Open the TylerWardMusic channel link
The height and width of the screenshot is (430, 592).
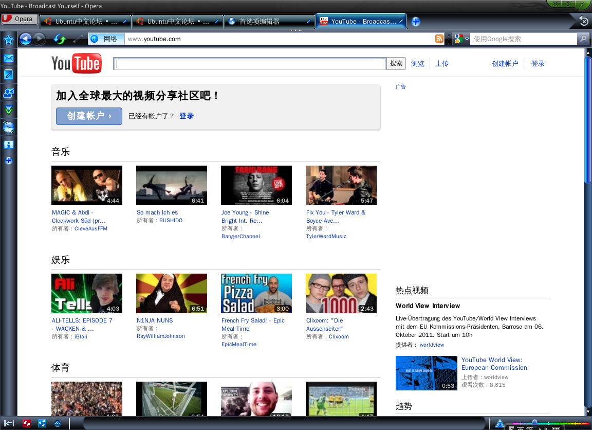click(x=326, y=236)
